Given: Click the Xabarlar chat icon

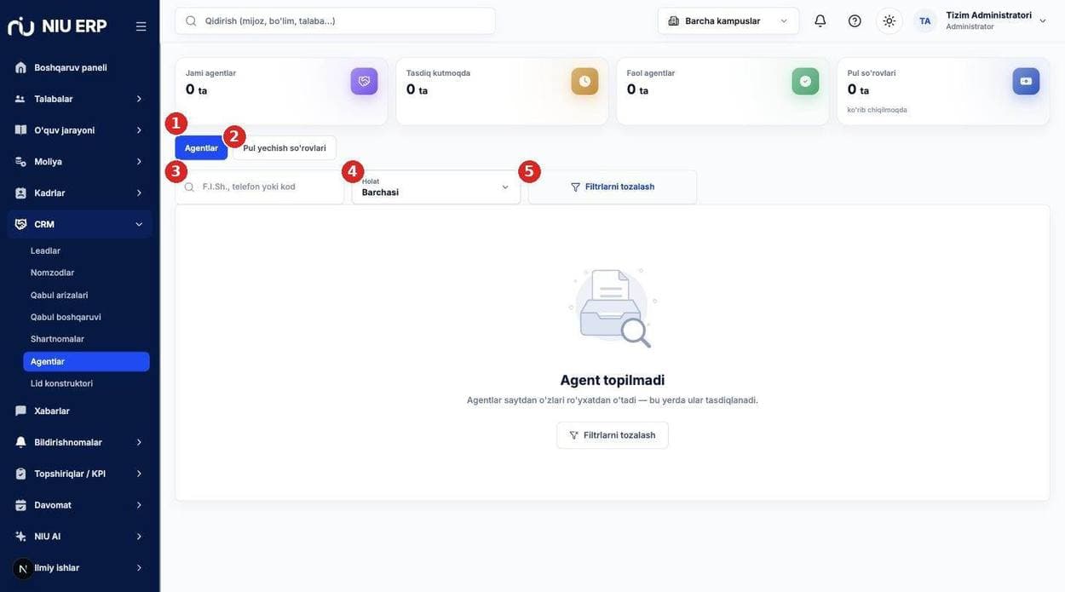Looking at the screenshot, I should point(20,411).
